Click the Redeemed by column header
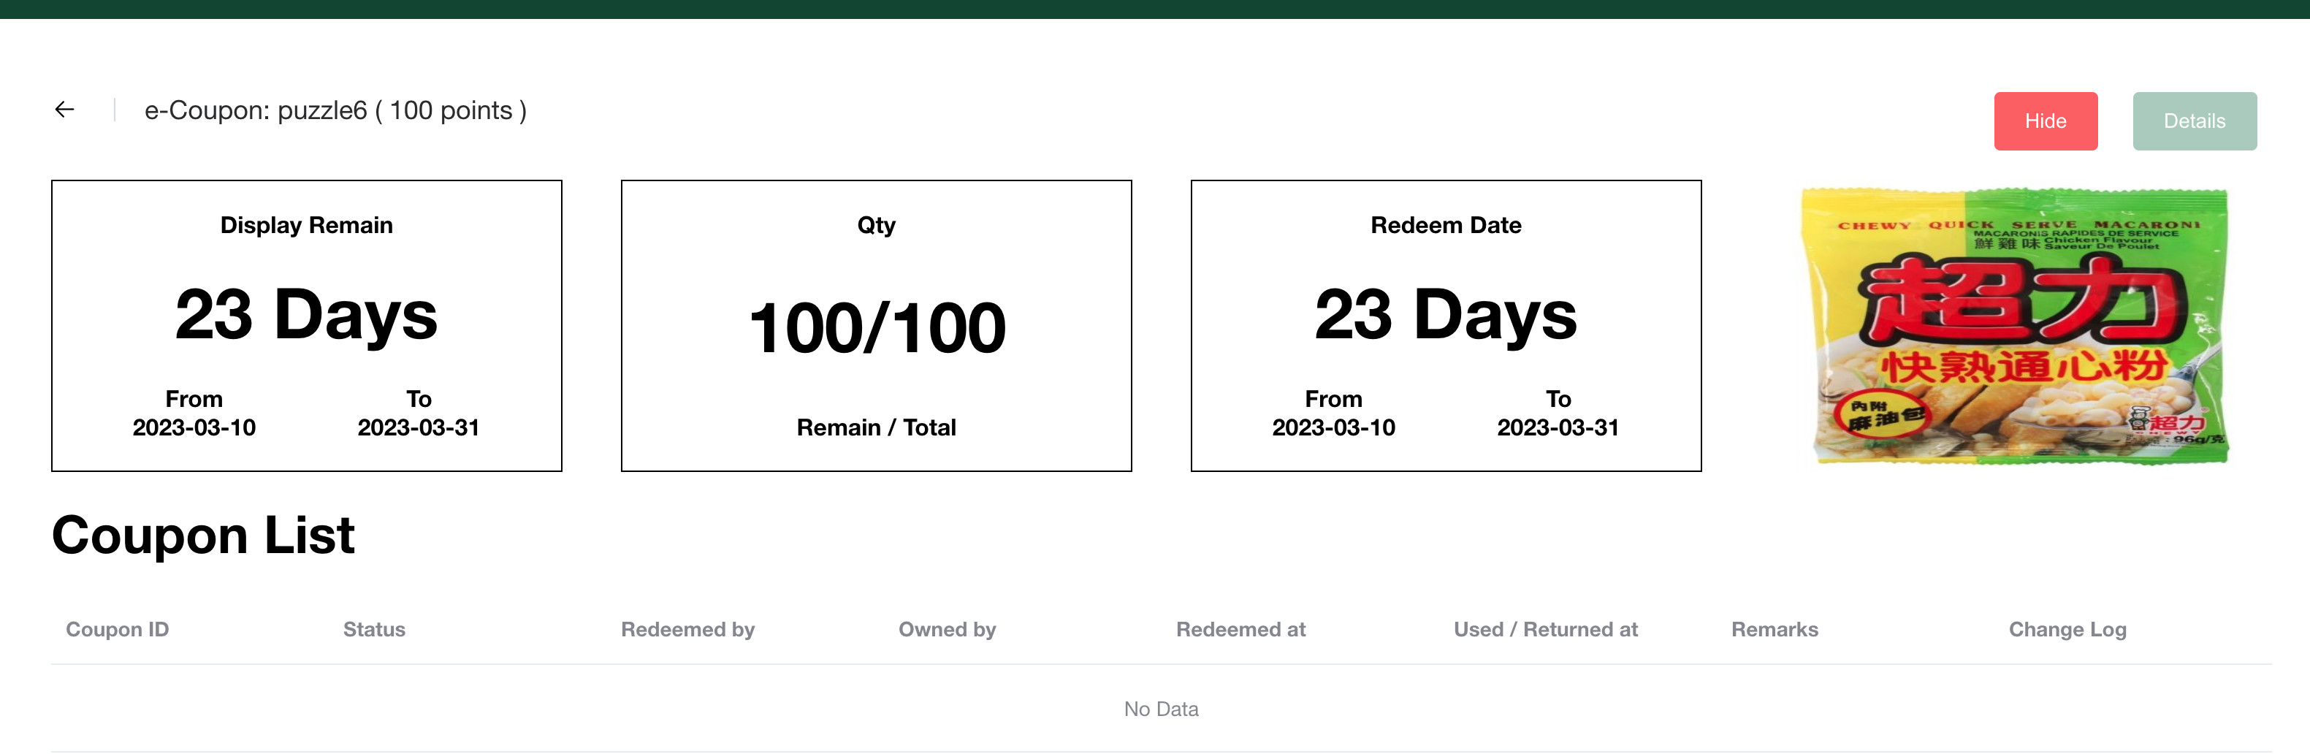Screen dimensions: 2310x754 [687, 629]
